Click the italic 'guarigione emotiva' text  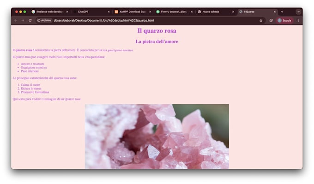click(121, 50)
